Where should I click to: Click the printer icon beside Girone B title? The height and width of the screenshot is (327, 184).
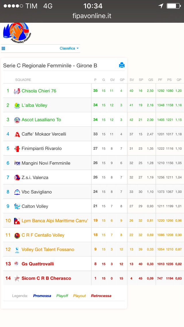coord(122,65)
